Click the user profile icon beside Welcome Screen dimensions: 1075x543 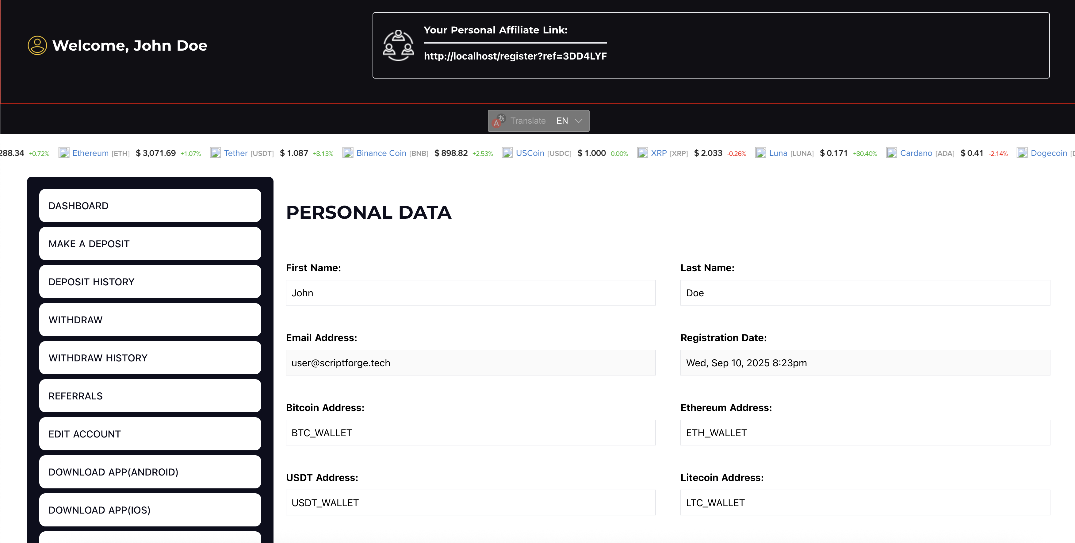pyautogui.click(x=37, y=45)
